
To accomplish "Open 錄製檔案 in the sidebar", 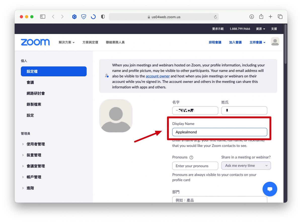I will (34, 104).
